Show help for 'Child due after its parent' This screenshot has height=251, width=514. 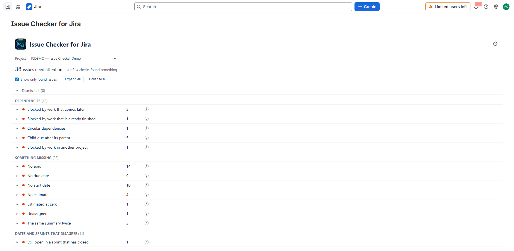click(x=147, y=138)
